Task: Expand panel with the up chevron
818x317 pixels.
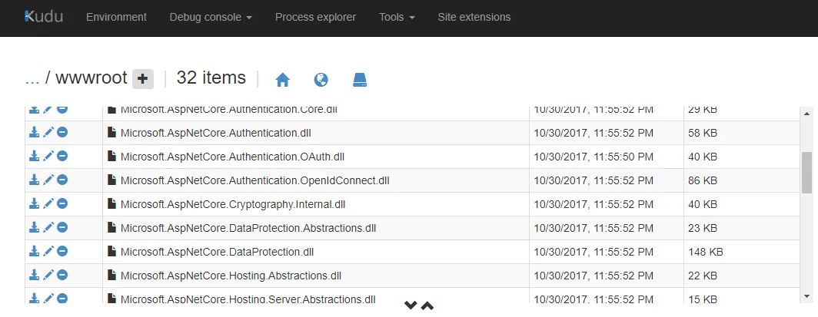Action: coord(427,305)
